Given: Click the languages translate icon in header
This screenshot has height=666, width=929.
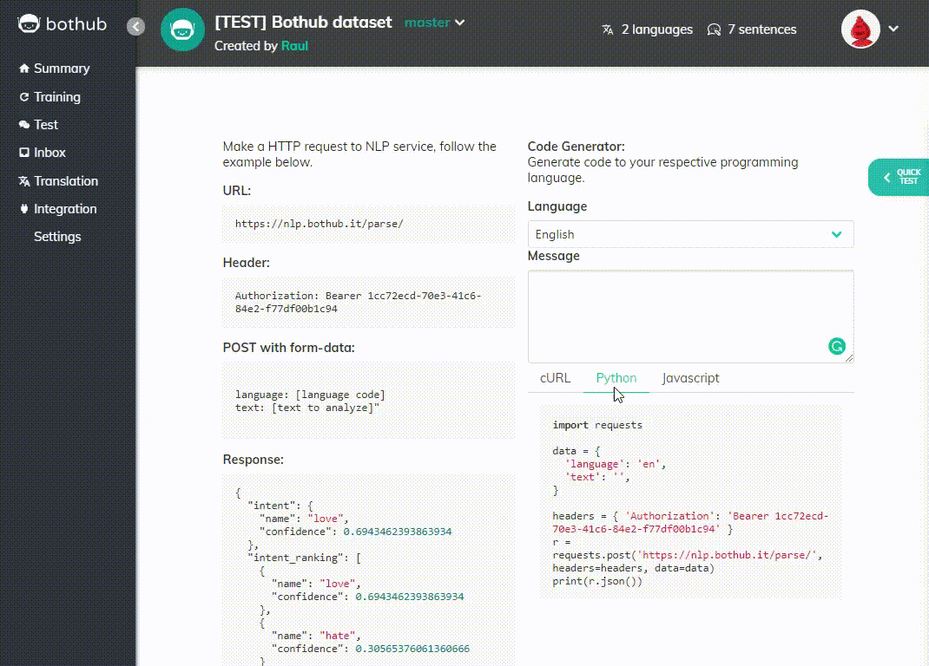Looking at the screenshot, I should click(x=608, y=29).
